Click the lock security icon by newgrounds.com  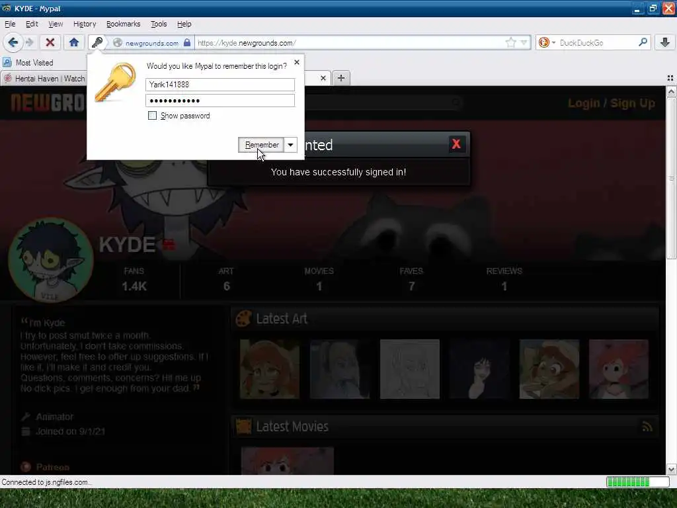coord(187,42)
